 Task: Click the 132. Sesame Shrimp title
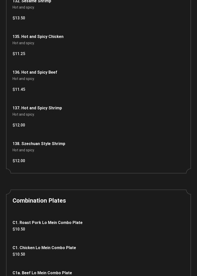pyautogui.click(x=32, y=2)
